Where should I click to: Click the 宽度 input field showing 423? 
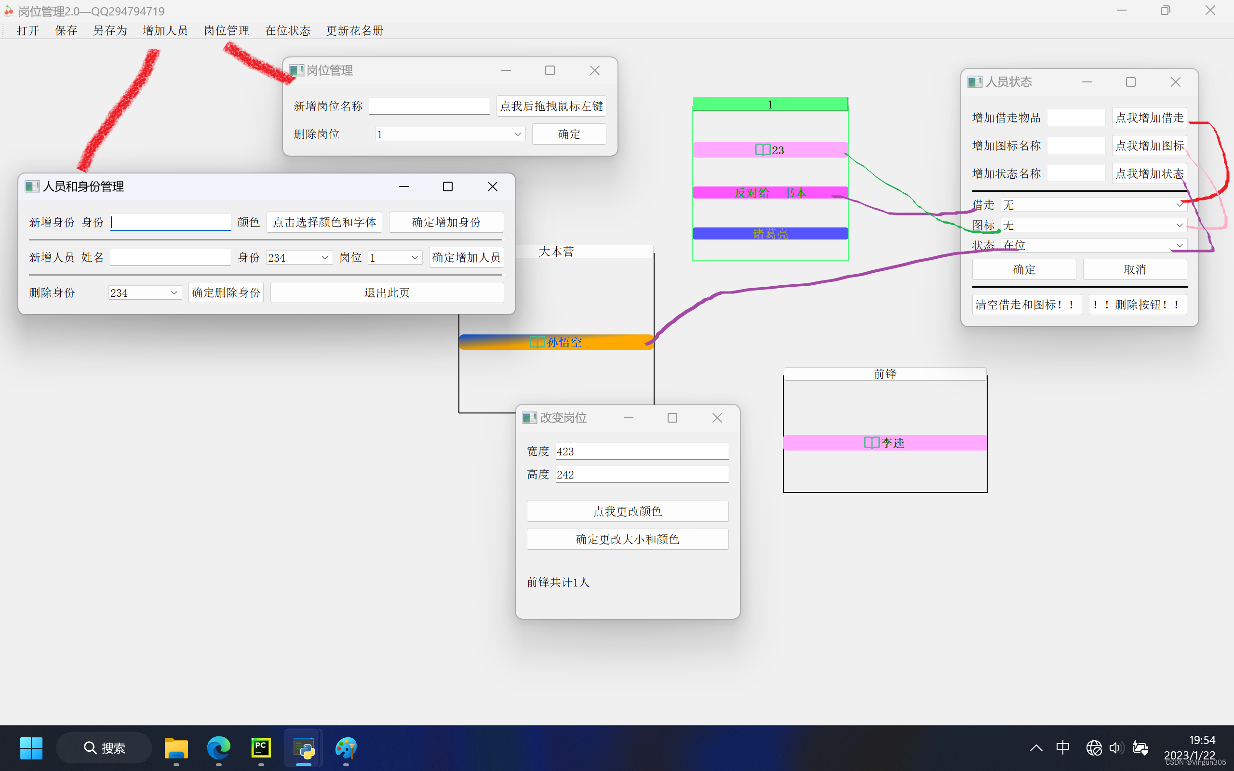(641, 452)
